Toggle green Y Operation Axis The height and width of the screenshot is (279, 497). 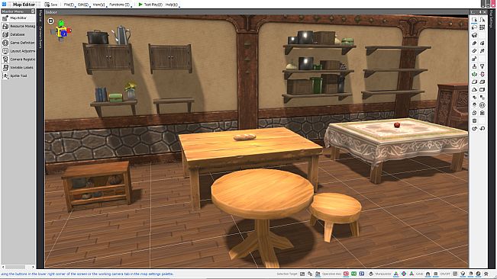click(353, 274)
